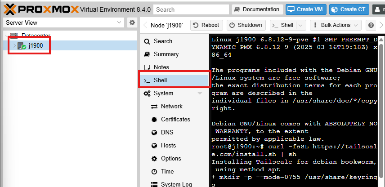Click the globe icon beside DNS

pyautogui.click(x=154, y=133)
